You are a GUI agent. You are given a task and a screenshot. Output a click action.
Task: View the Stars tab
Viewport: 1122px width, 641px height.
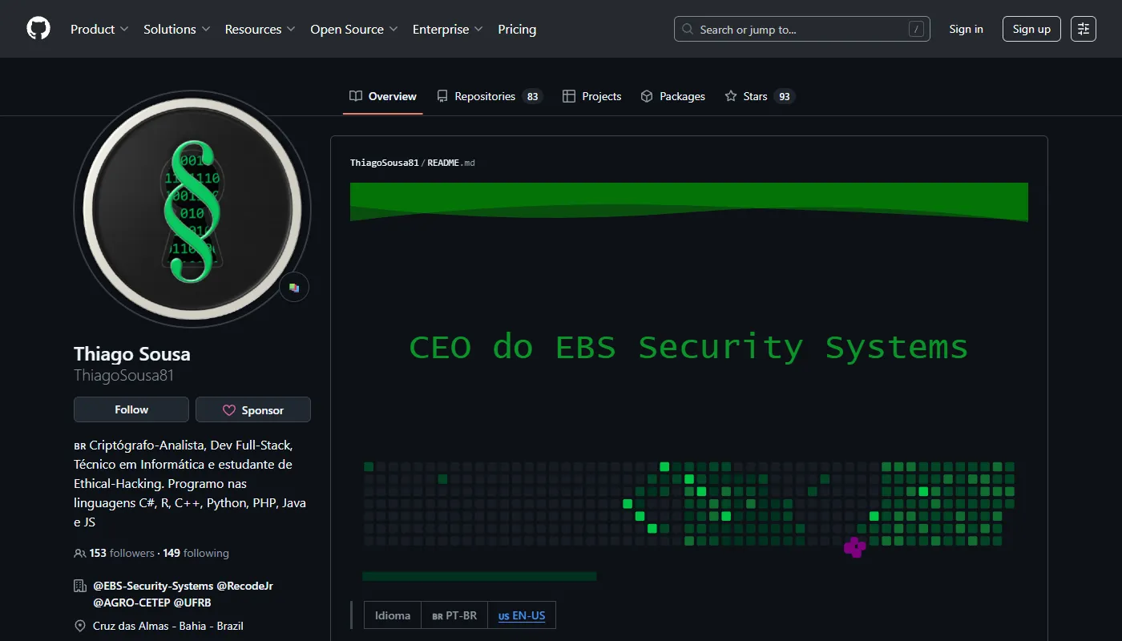point(759,96)
